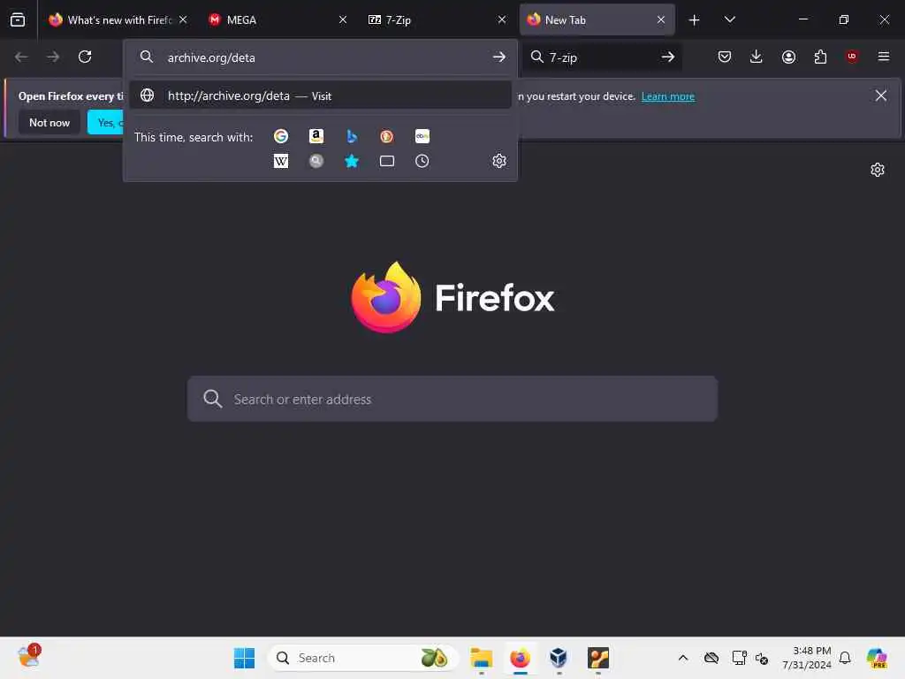The width and height of the screenshot is (905, 679).
Task: Open Firefox account menu
Action: 788,57
